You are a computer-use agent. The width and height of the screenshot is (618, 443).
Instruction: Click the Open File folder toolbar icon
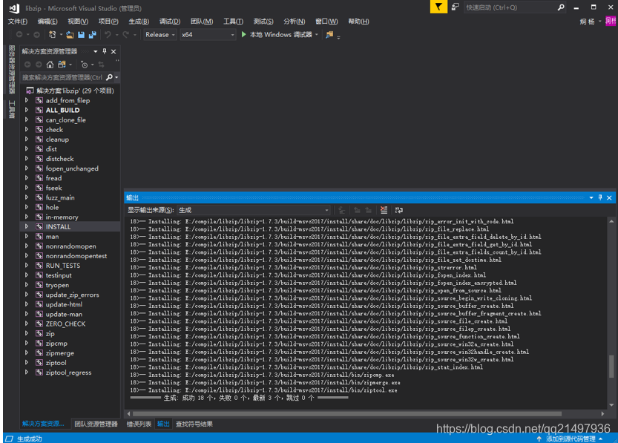(70, 35)
